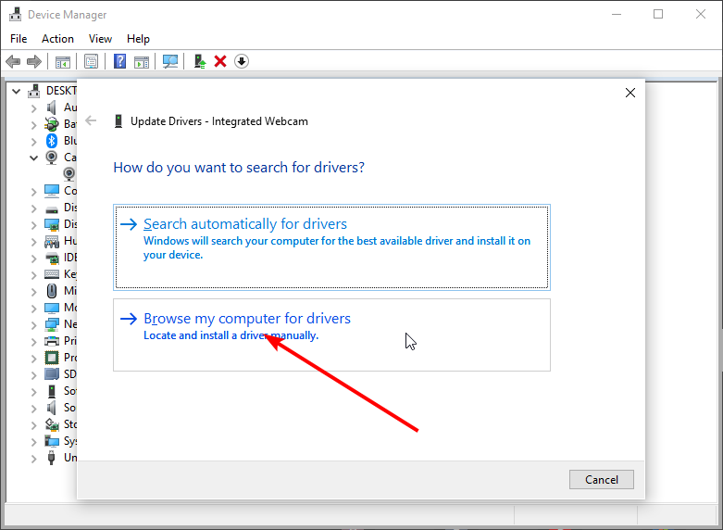Viewport: 723px width, 530px height.
Task: Select the Bluetooth icon in device tree
Action: point(53,141)
